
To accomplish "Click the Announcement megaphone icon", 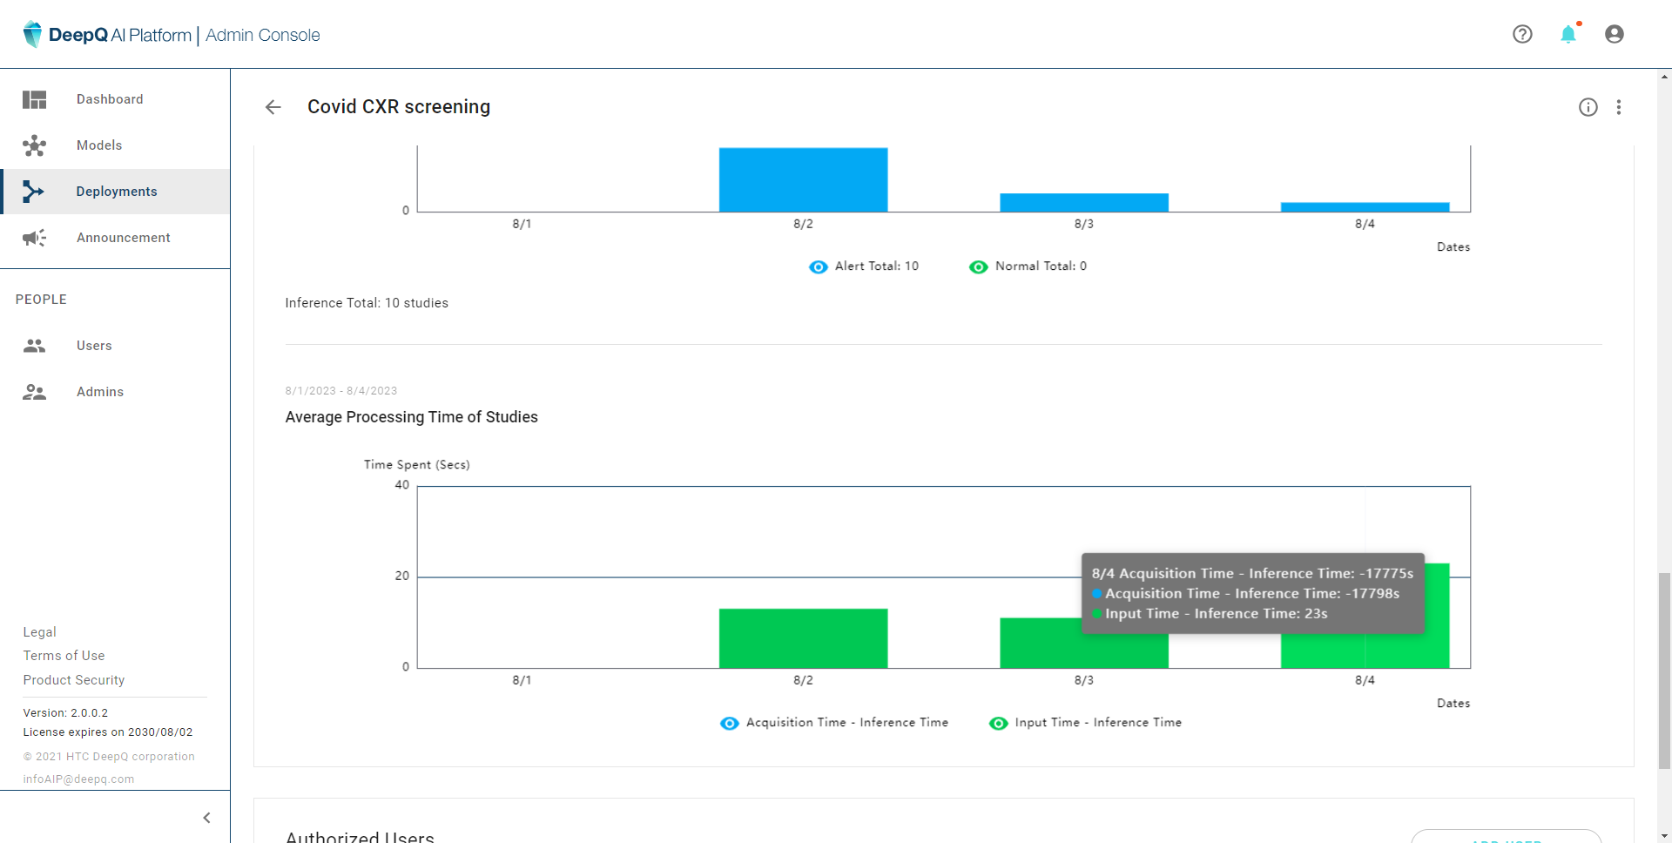I will (x=35, y=238).
